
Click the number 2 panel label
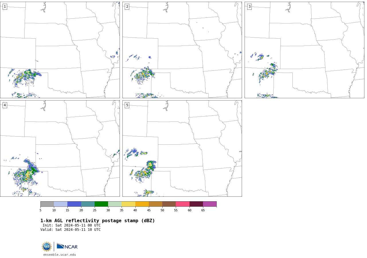coord(127,7)
